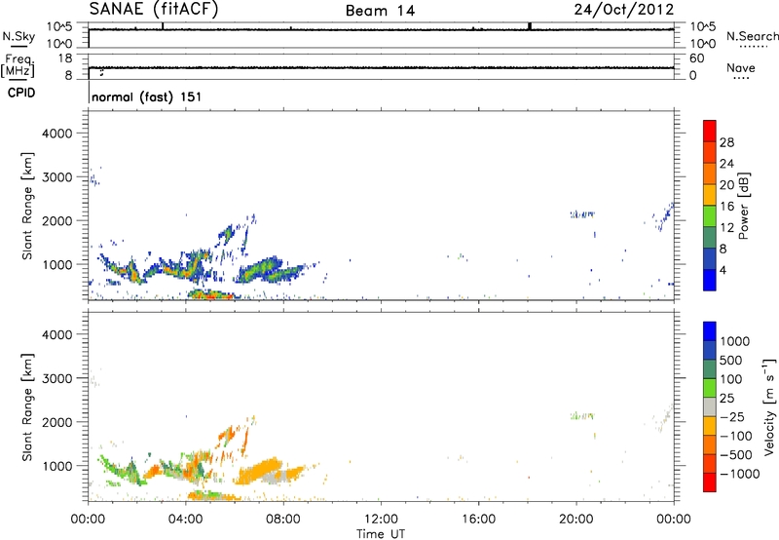Click the strong echo near 05:00 in power panel
The image size is (779, 540).
(211, 294)
